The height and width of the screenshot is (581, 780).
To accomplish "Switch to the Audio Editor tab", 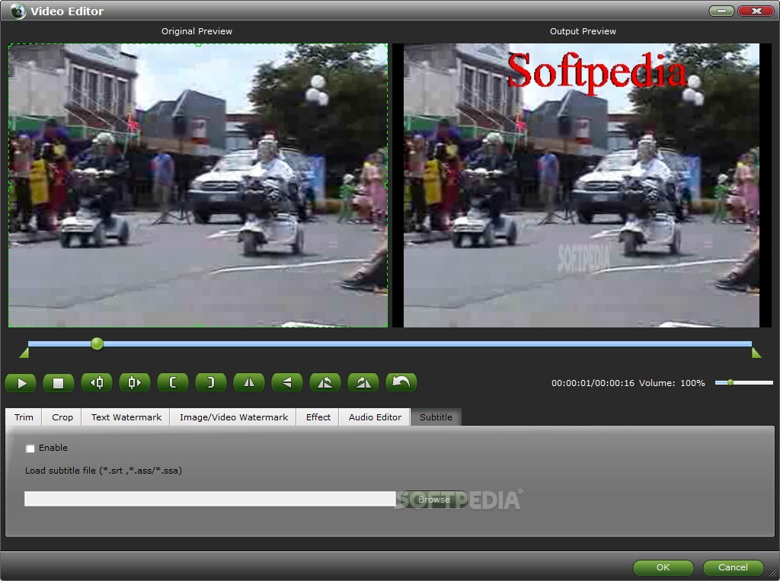I will click(x=375, y=417).
